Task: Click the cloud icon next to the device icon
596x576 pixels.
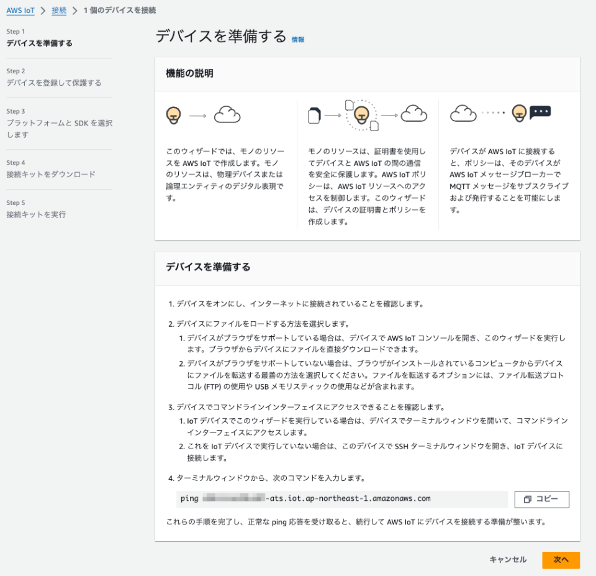Action: [227, 114]
